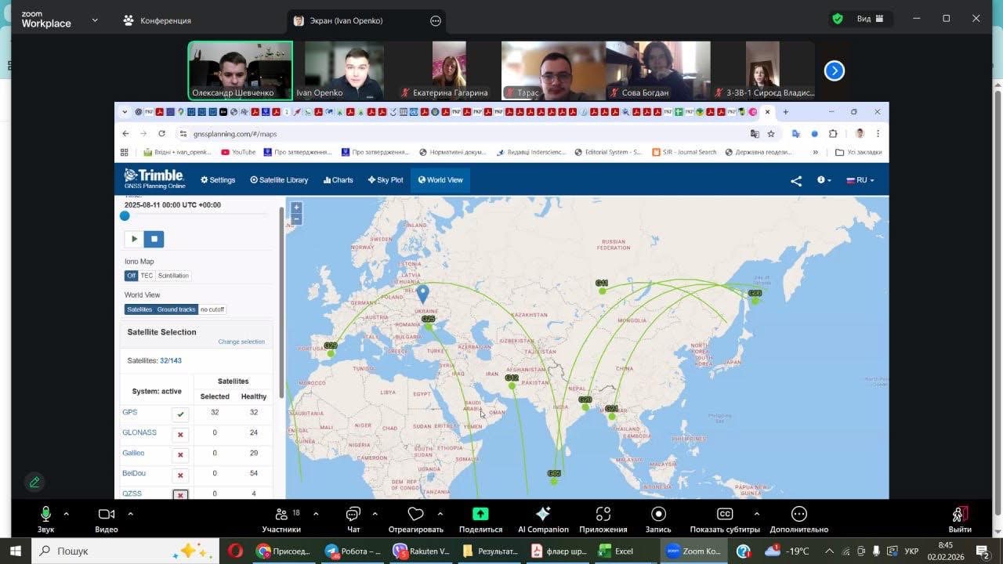Reload the gnssplanning page
Screen dimensions: 1003x564
click(162, 134)
